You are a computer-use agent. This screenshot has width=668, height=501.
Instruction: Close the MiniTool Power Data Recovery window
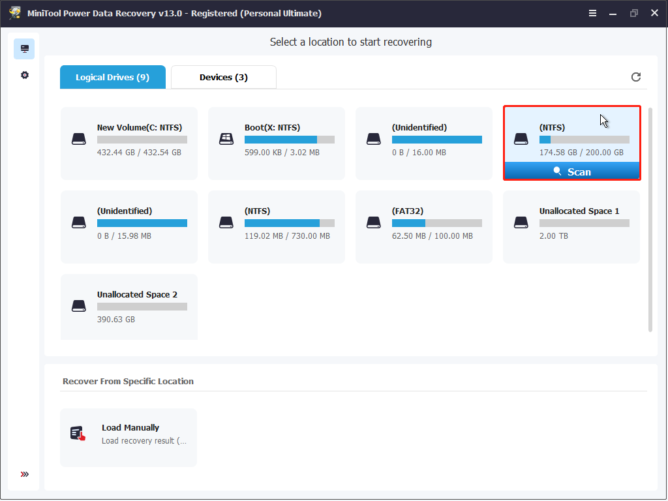click(654, 13)
